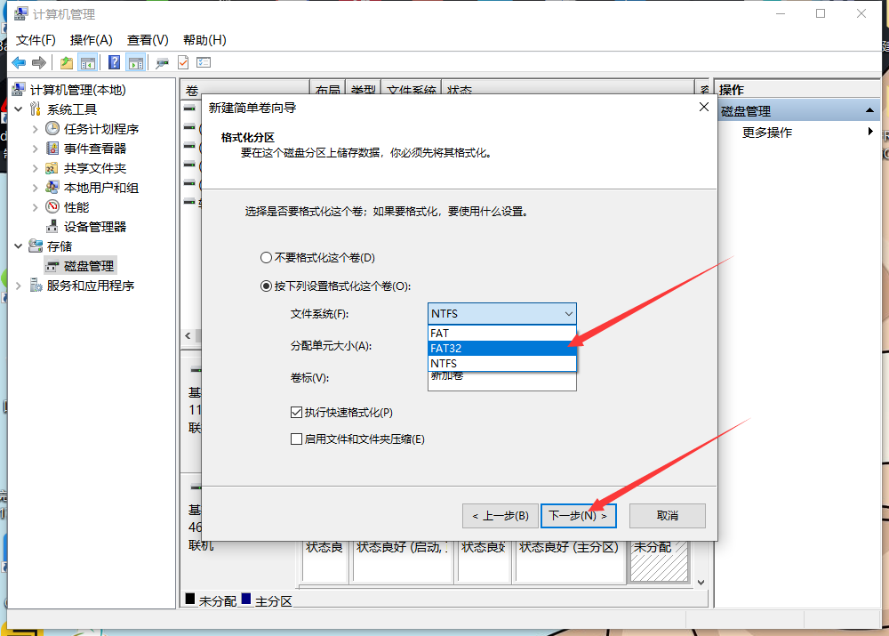Viewport: 889px width, 636px height.
Task: Choose NTFS in the dropdown list
Action: click(x=501, y=364)
